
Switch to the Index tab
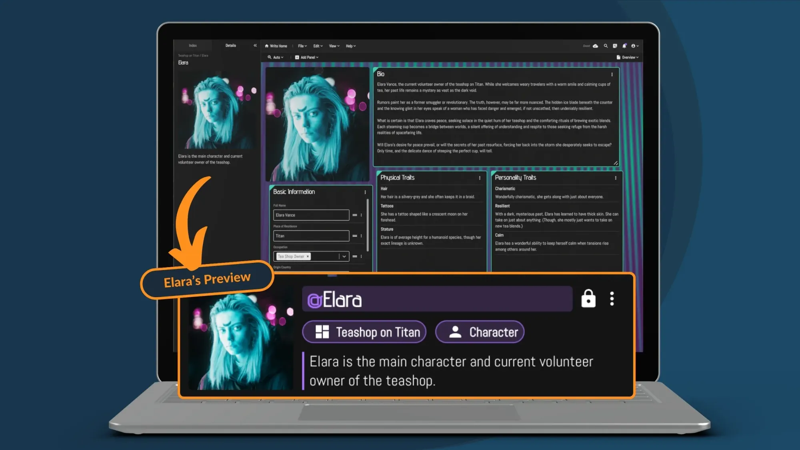click(193, 46)
